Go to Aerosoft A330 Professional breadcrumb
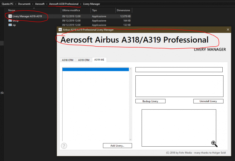 pos(64,4)
